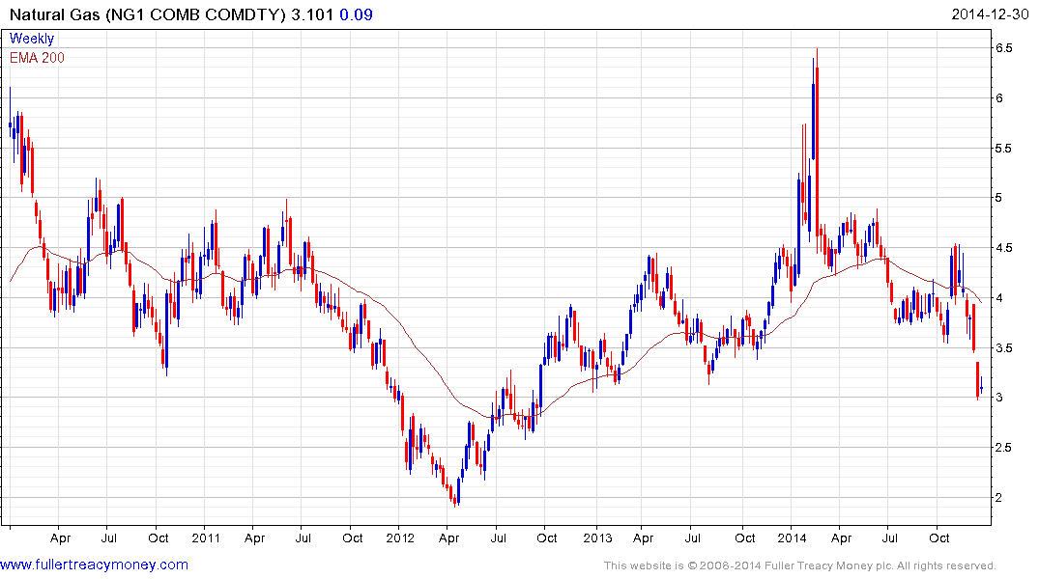Click the 4.5 price axis label
Screen dimensions: 1039x579
tap(1003, 248)
